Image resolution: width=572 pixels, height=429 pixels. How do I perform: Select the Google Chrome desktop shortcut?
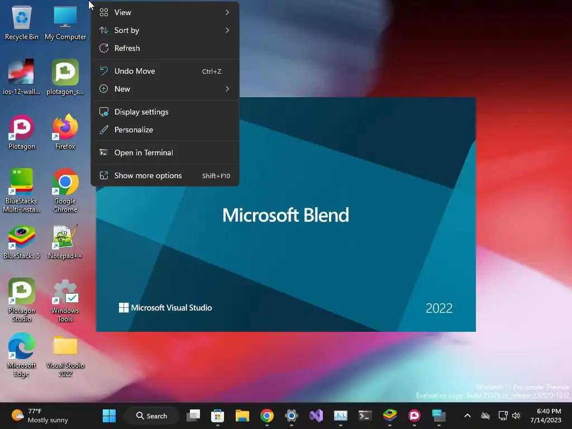pos(65,190)
